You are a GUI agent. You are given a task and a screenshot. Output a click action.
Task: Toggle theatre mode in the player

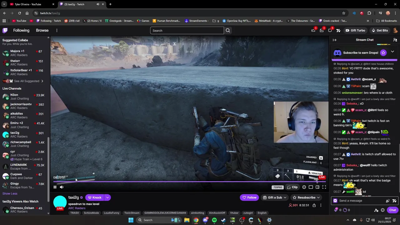[311, 187]
